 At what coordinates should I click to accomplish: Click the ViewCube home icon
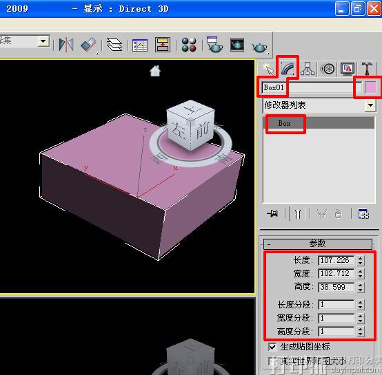[x=155, y=71]
